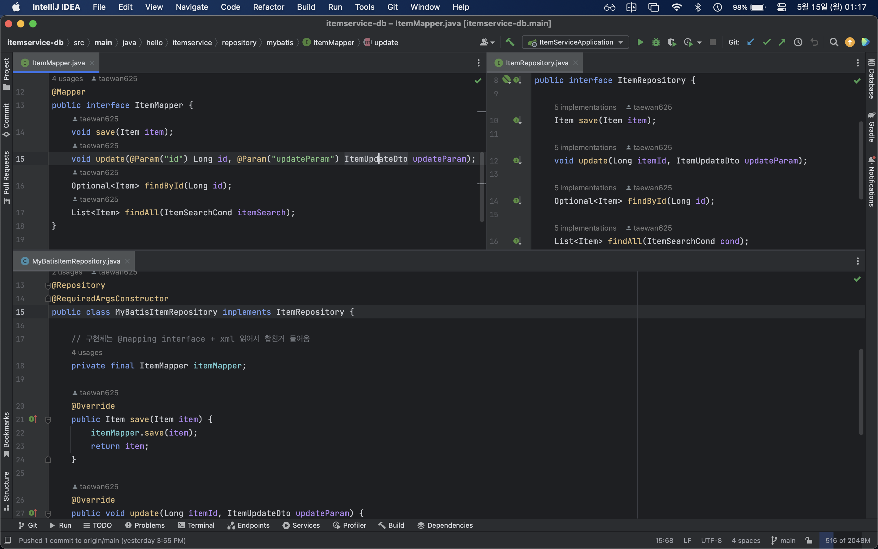Open the Refactor menu
The height and width of the screenshot is (549, 878).
coord(269,7)
